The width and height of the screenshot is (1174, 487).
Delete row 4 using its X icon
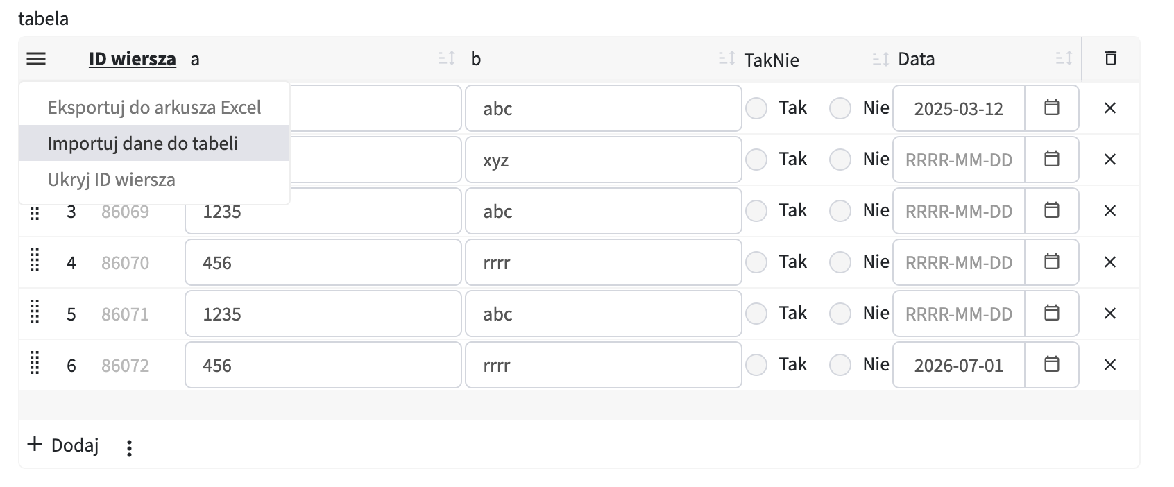pos(1110,262)
